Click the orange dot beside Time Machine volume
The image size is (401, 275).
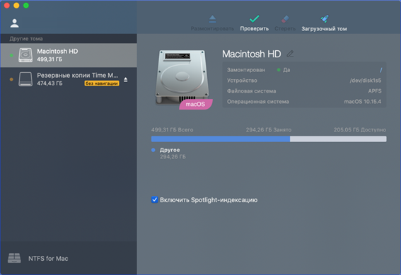coord(11,79)
